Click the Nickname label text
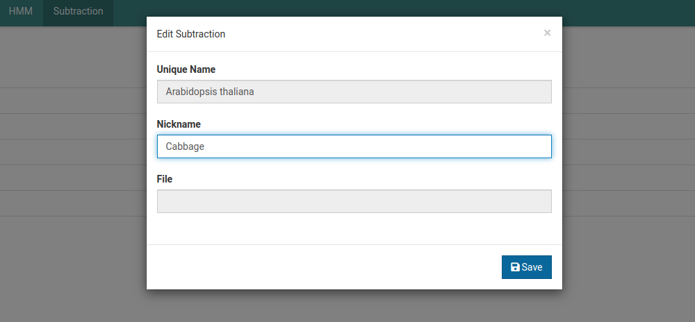 [x=179, y=124]
